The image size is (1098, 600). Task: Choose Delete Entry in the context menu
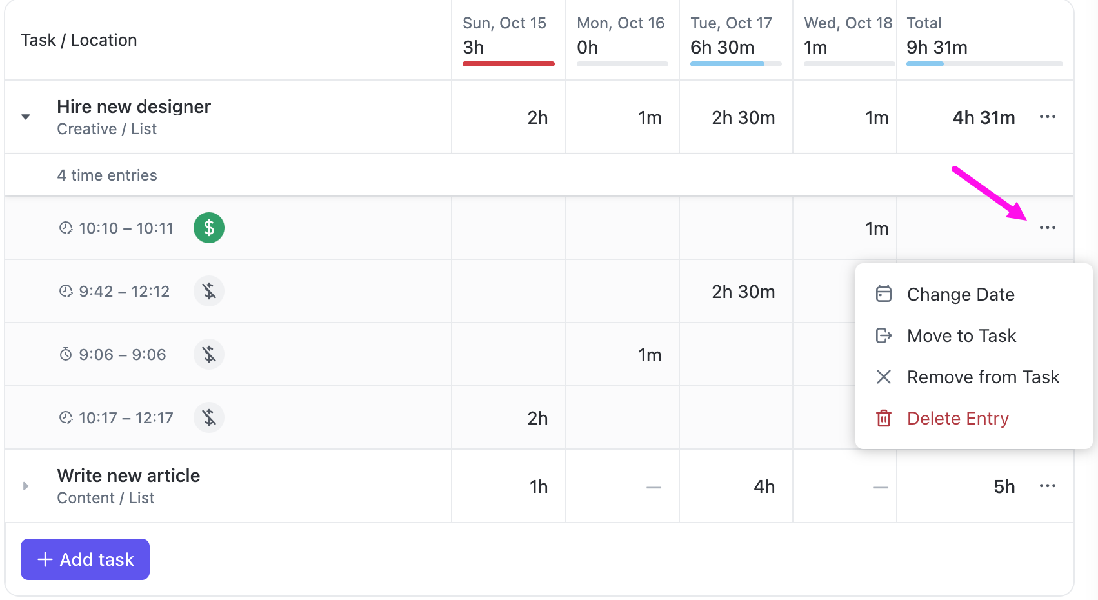click(957, 418)
